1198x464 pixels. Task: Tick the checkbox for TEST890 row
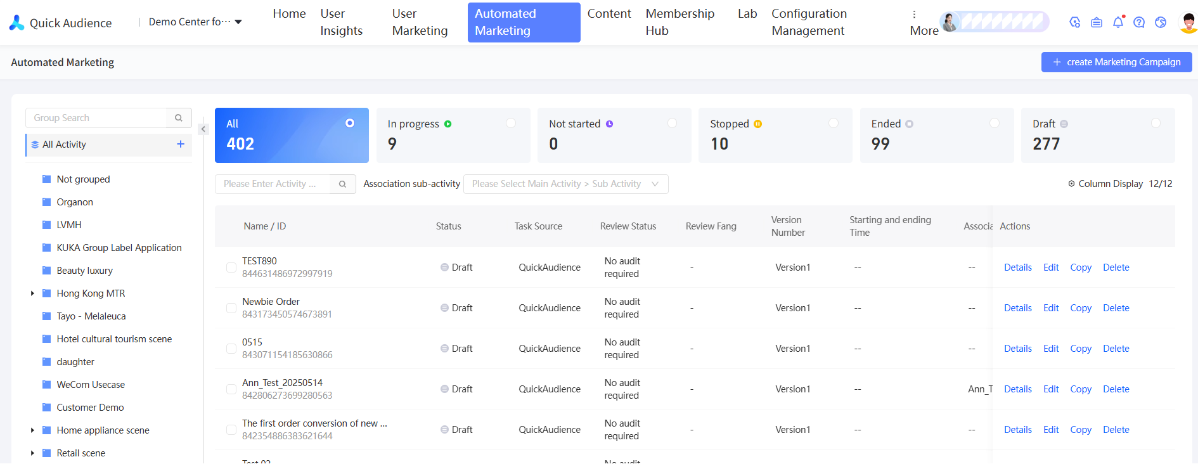pos(231,267)
